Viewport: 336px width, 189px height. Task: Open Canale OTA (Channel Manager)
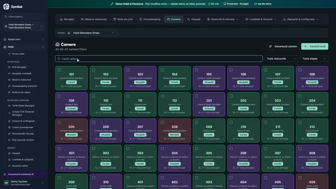click(23, 113)
